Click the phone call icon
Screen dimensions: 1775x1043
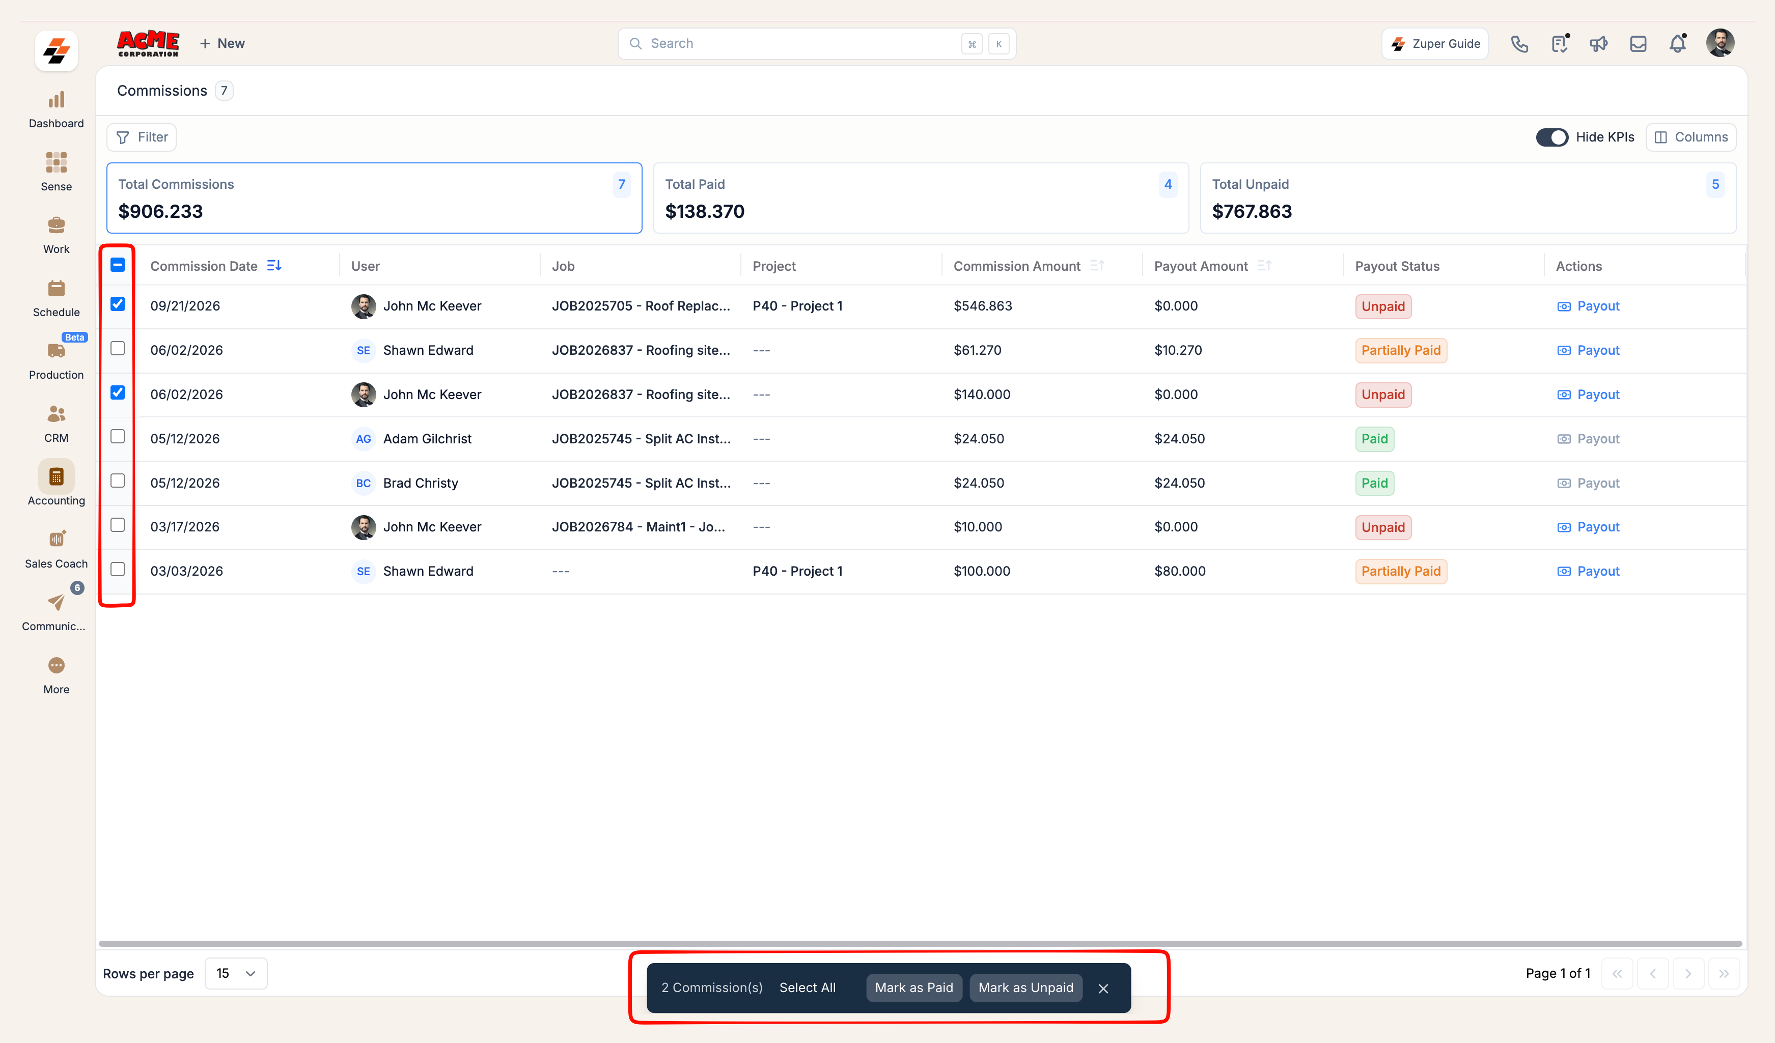[x=1519, y=44]
